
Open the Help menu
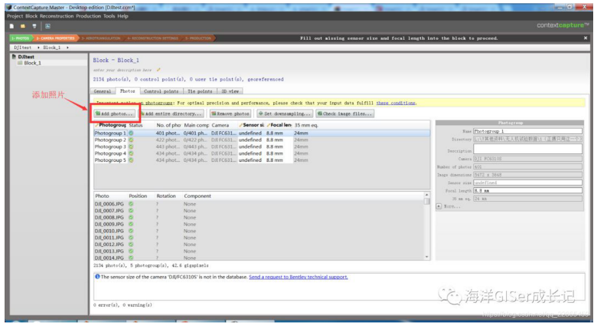pos(123,16)
